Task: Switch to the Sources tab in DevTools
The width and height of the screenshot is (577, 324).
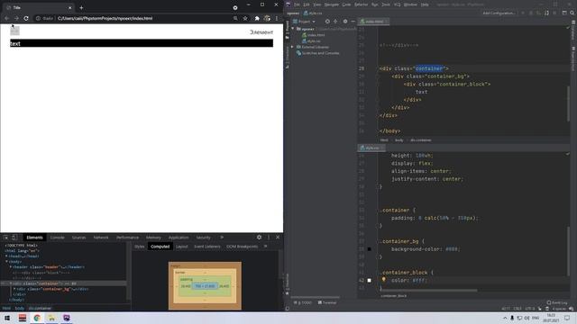Action: click(78, 238)
